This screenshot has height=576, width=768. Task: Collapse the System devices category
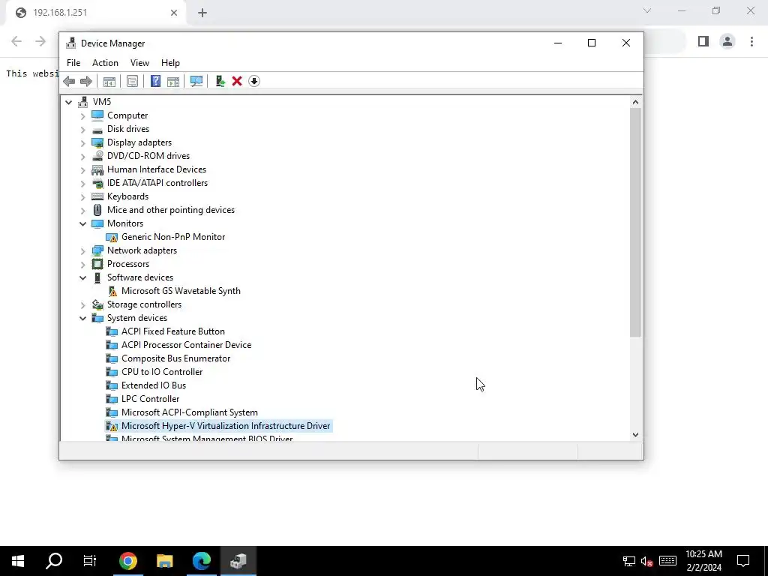coord(82,318)
